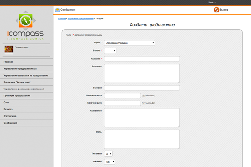Open the Киев city selector in top bar
251x167 pixels.
[212, 2]
